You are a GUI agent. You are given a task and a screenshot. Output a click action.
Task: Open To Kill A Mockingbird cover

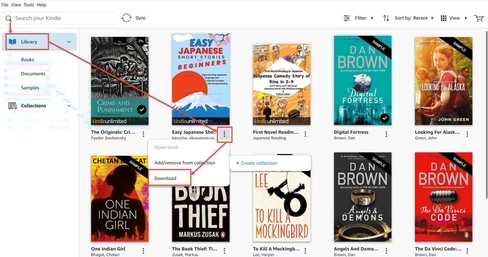[x=282, y=206]
